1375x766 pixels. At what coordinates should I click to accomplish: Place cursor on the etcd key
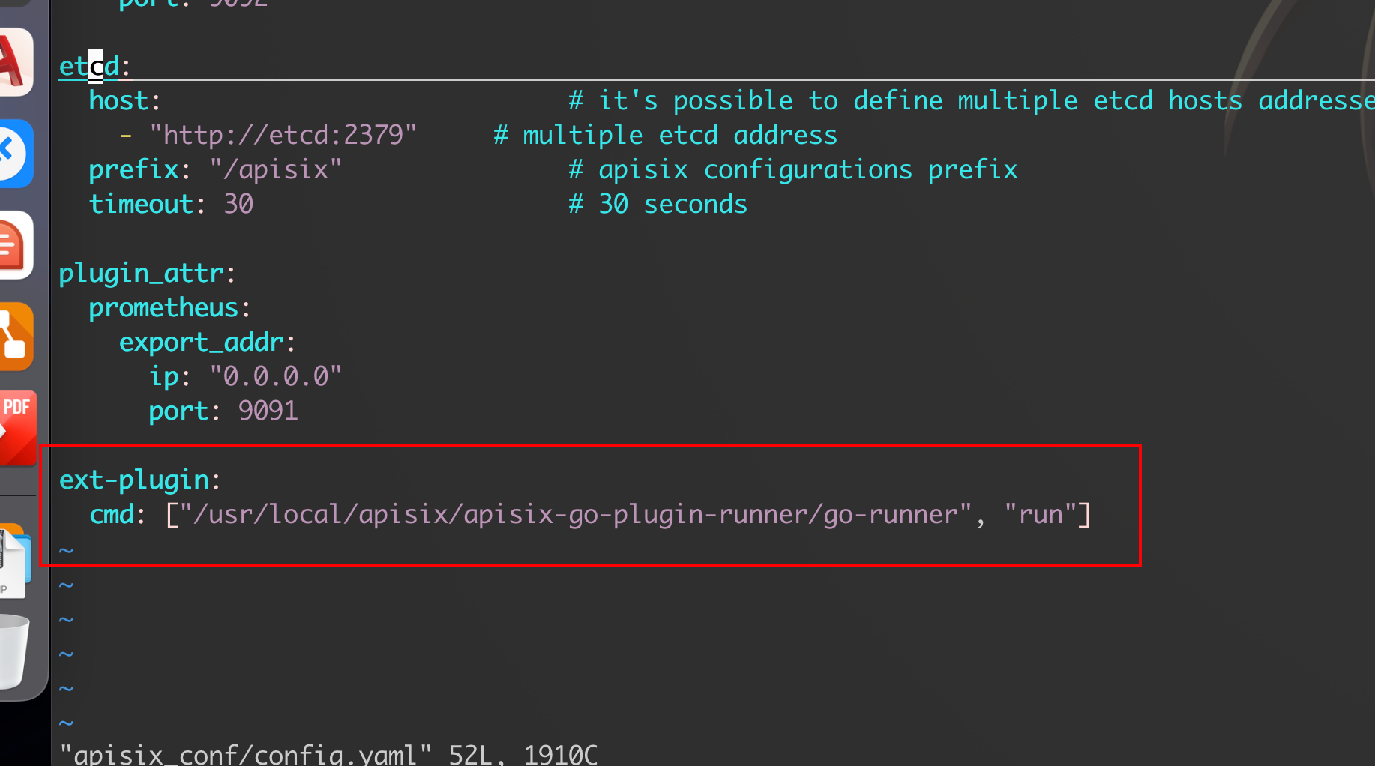(x=88, y=66)
